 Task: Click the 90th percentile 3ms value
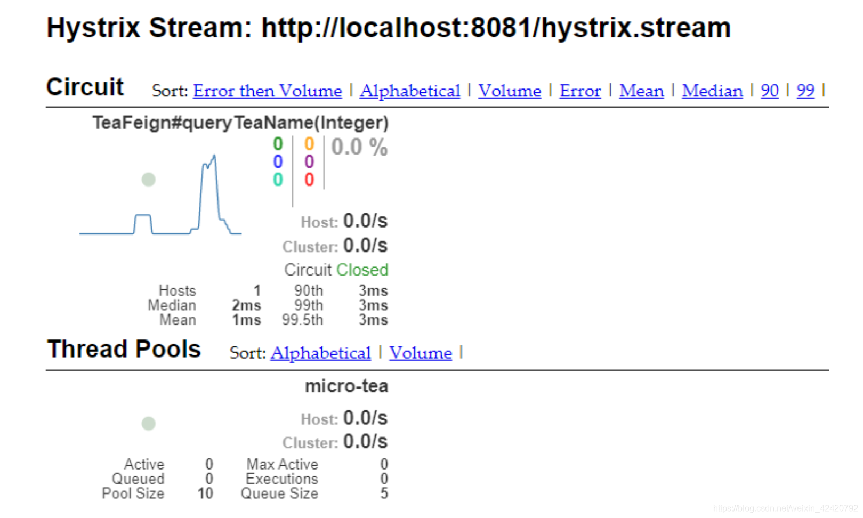(373, 291)
